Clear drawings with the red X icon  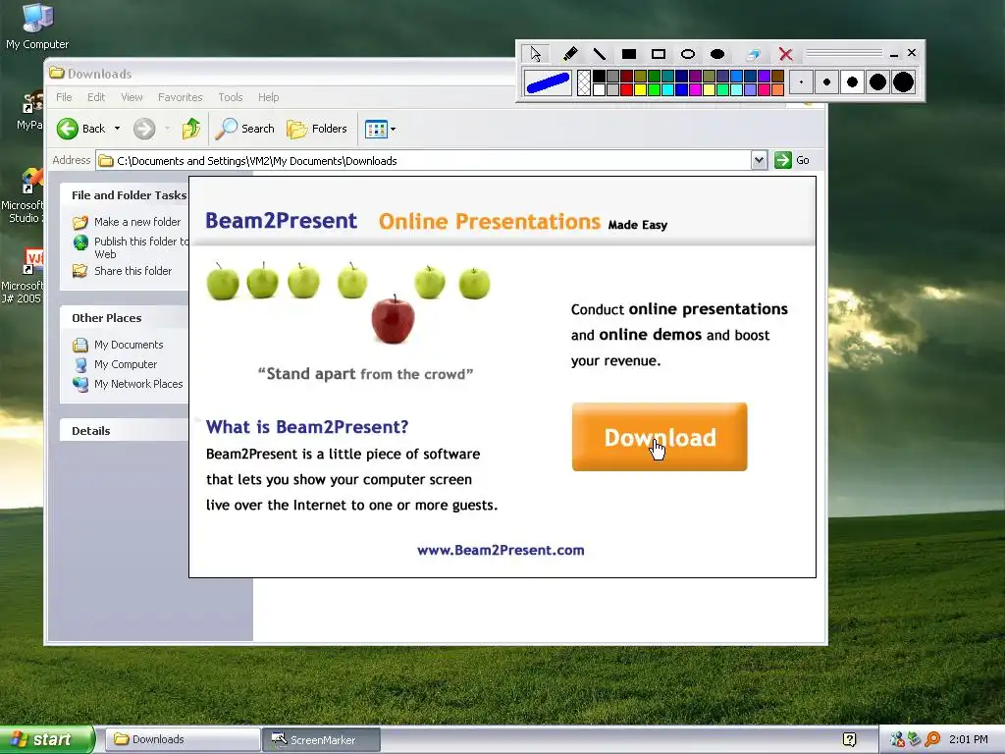[x=786, y=54]
